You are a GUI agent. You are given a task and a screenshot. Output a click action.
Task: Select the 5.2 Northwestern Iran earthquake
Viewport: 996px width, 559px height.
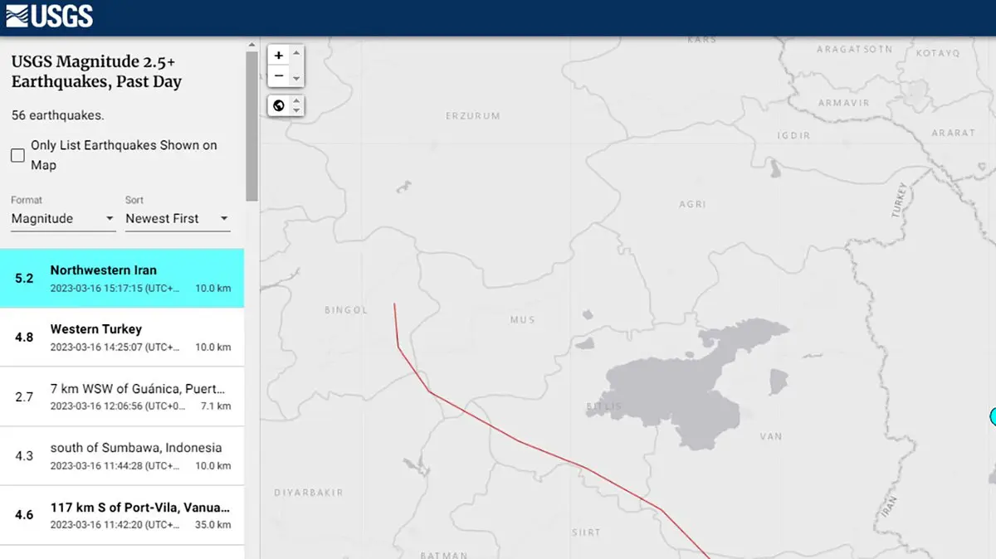pos(122,279)
